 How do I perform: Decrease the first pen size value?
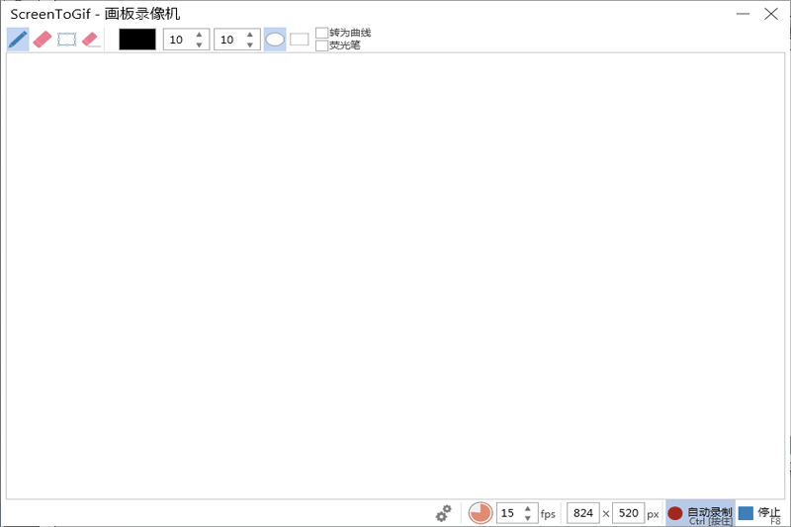pyautogui.click(x=200, y=44)
